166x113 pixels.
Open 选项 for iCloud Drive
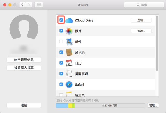point(141,20)
